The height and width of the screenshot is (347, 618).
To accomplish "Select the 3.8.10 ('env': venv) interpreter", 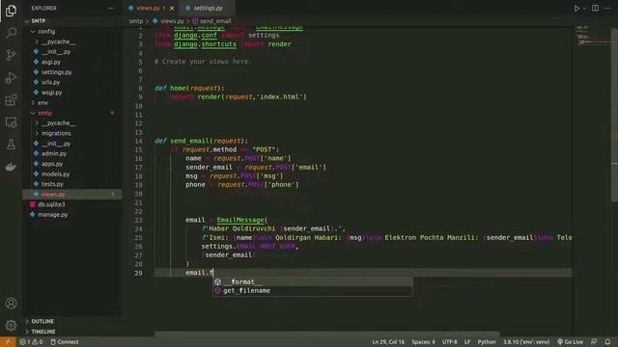I will coord(526,342).
